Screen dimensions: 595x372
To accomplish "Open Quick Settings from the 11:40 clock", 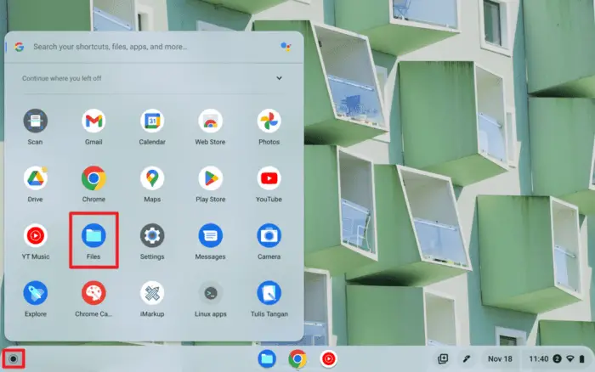I will click(x=538, y=358).
